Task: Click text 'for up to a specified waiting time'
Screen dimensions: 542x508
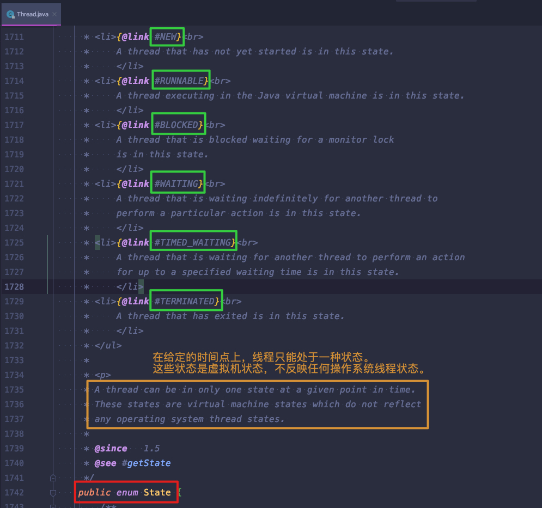Action: (209, 272)
